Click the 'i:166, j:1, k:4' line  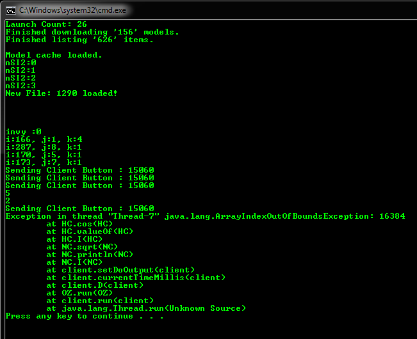(x=44, y=139)
